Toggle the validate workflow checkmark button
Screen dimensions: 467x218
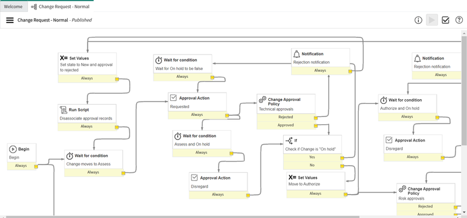pyautogui.click(x=445, y=20)
